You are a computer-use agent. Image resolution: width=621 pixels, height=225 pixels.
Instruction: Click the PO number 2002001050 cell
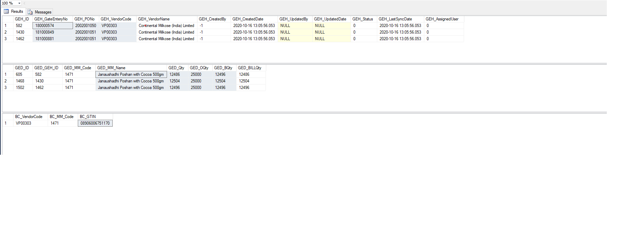point(86,26)
